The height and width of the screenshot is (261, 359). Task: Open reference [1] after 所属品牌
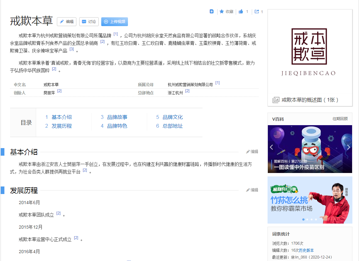click(116, 34)
